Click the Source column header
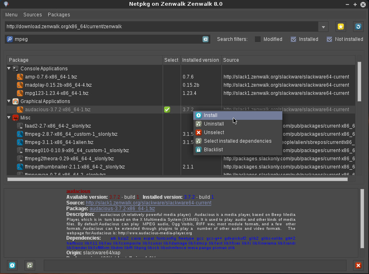This screenshot has width=369, height=274. (x=288, y=60)
